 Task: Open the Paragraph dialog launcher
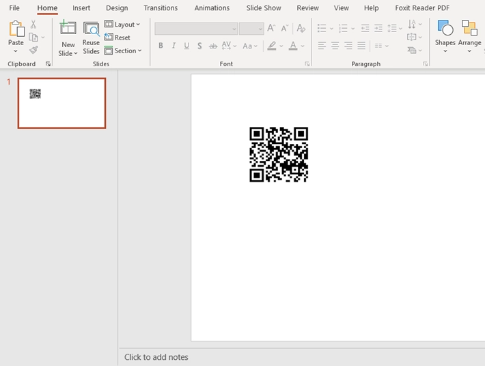coord(426,64)
